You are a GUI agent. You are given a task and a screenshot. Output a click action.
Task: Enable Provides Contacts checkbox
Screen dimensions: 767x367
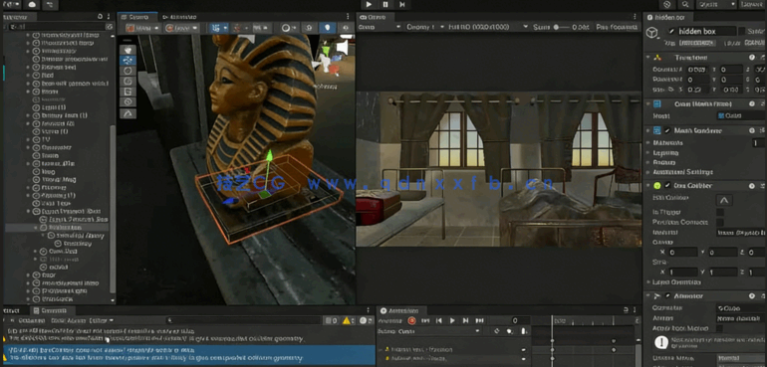pos(720,222)
